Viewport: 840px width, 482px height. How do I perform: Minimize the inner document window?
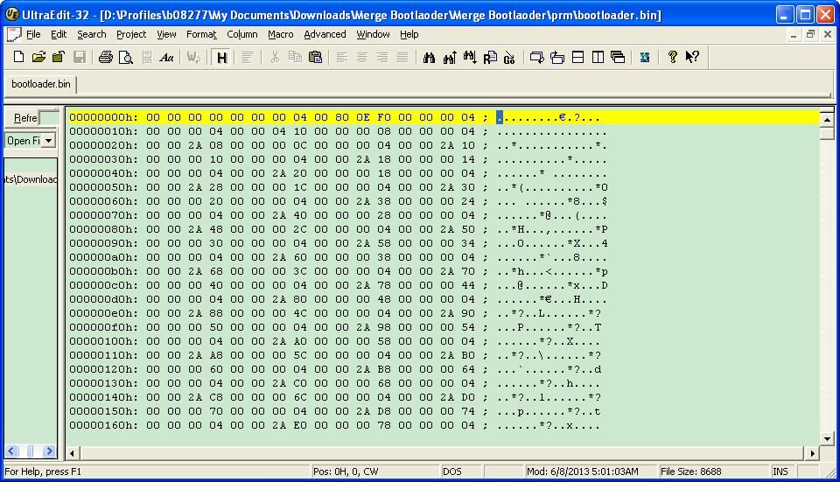point(794,34)
